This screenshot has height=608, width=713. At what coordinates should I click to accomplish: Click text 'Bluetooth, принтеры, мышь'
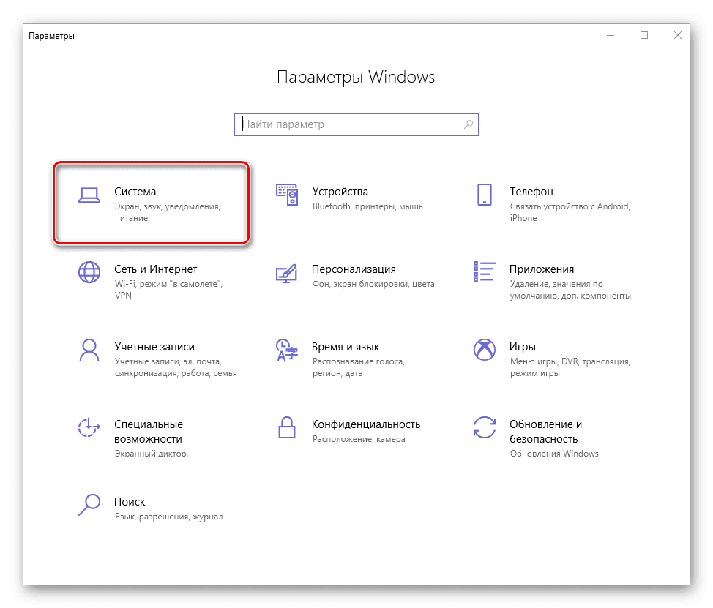(x=367, y=207)
